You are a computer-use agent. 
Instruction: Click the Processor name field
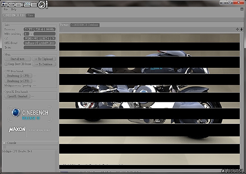point(40,29)
